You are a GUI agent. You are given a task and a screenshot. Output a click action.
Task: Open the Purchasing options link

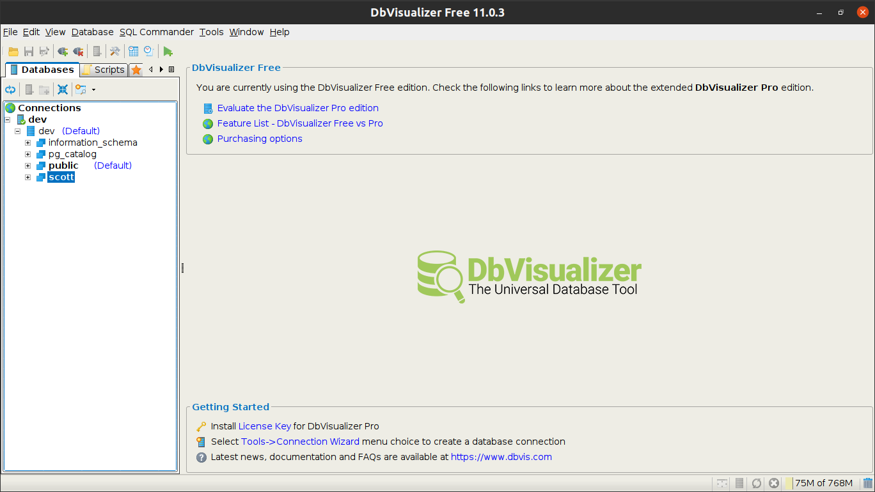(x=260, y=139)
